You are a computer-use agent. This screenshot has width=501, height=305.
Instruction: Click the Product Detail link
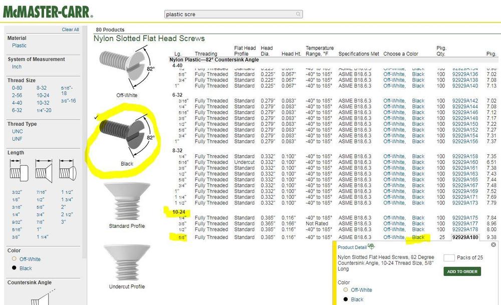click(x=352, y=247)
